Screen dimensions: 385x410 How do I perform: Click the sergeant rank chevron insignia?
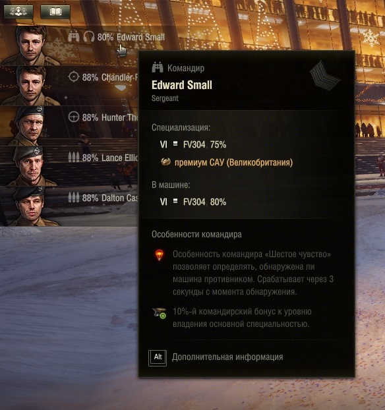coord(325,76)
